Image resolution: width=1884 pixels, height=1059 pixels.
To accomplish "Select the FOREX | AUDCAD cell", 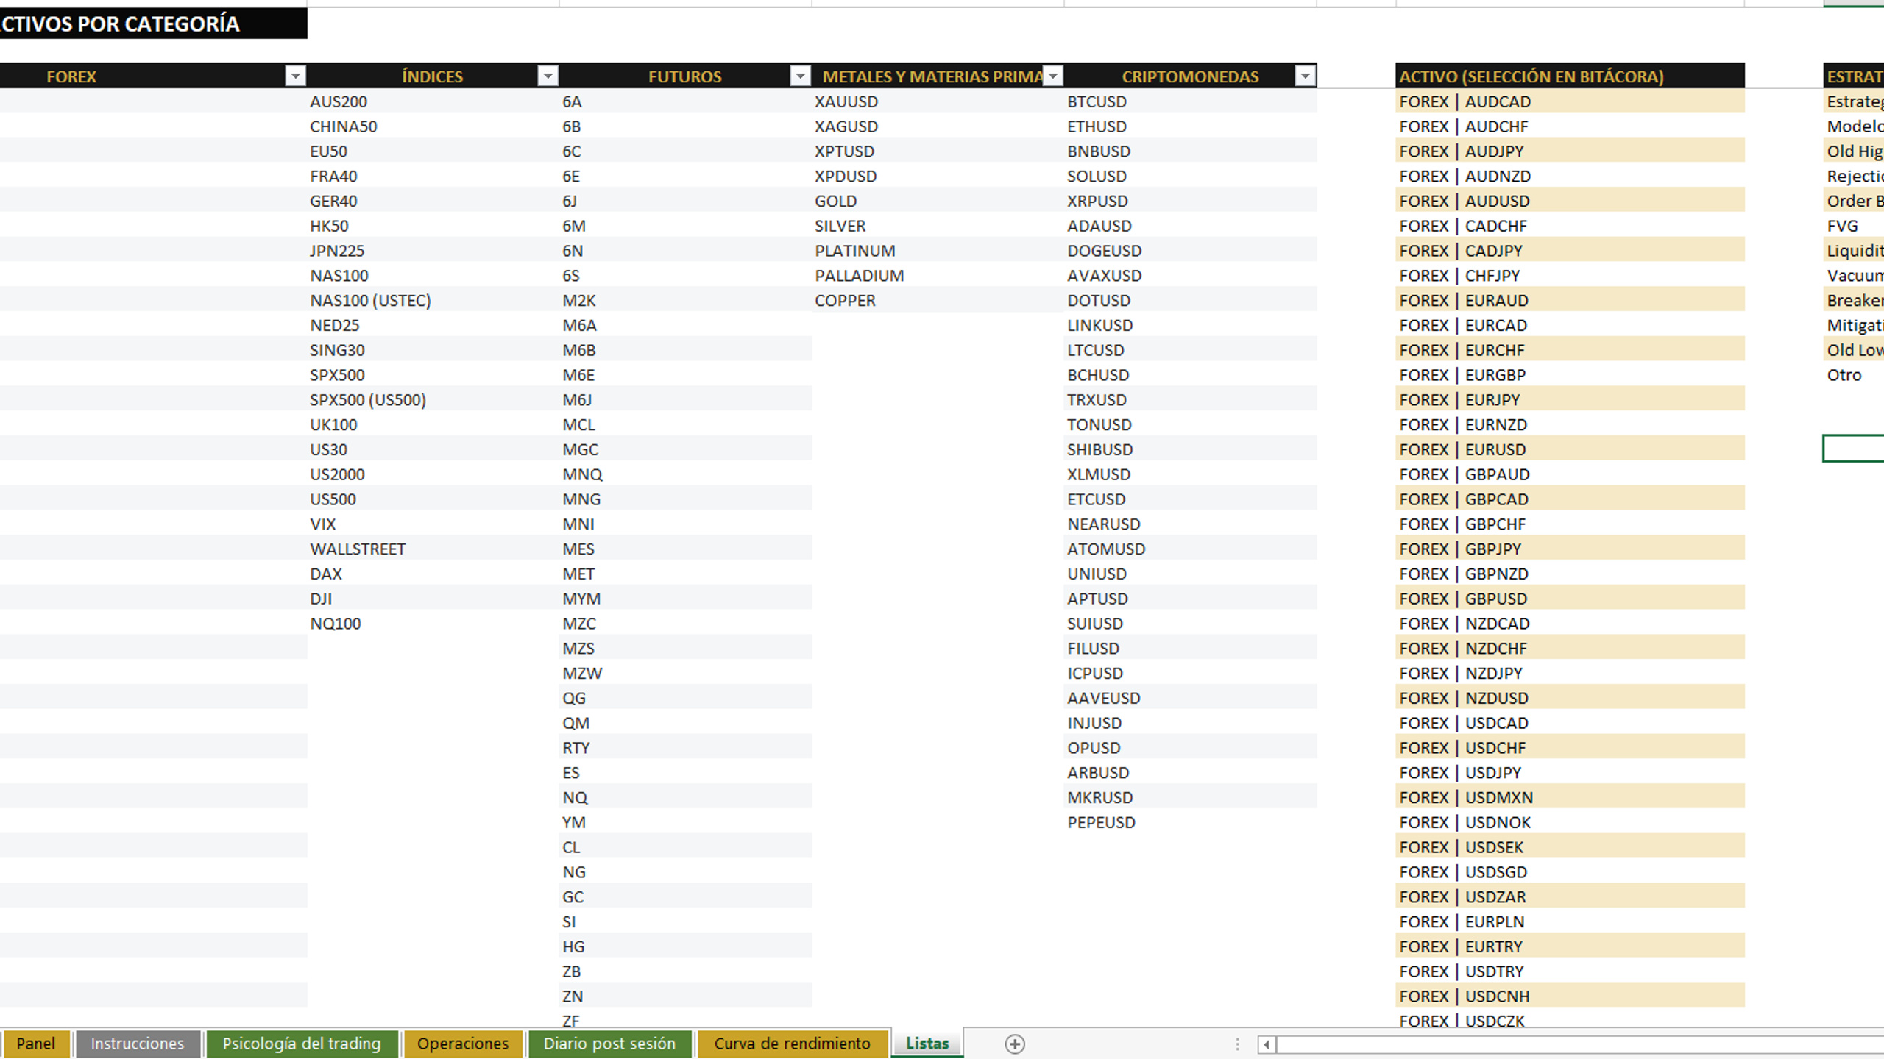I will tap(1570, 101).
